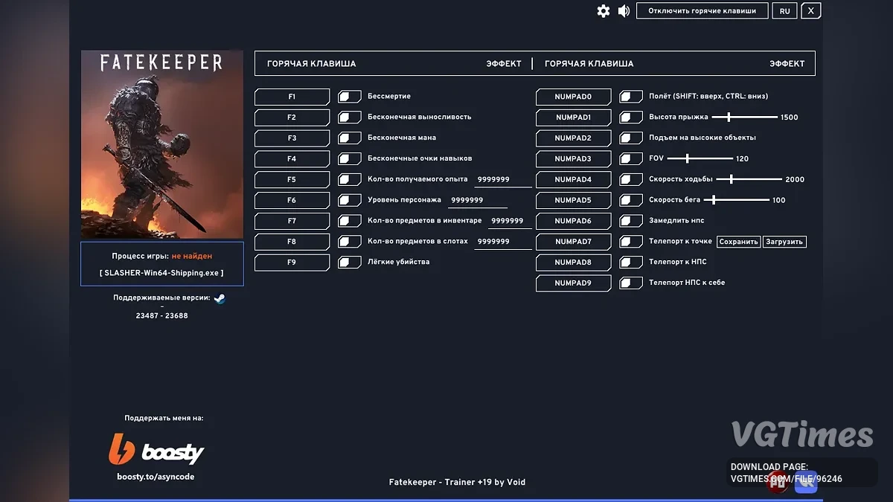The height and width of the screenshot is (502, 893).
Task: Click the NUMPAD9 hotkey button
Action: 574,283
